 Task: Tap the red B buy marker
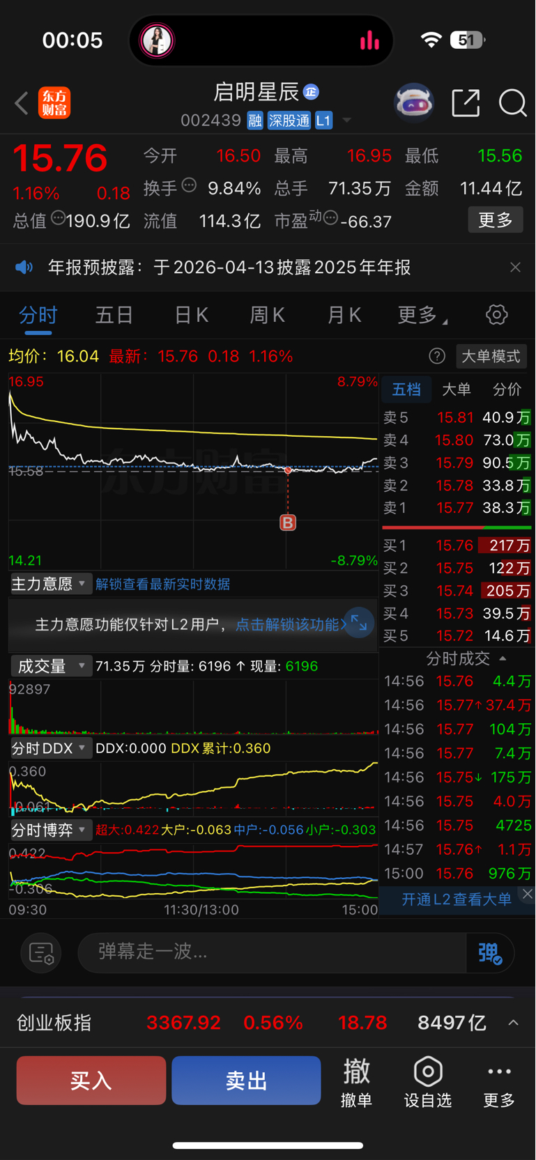(288, 523)
